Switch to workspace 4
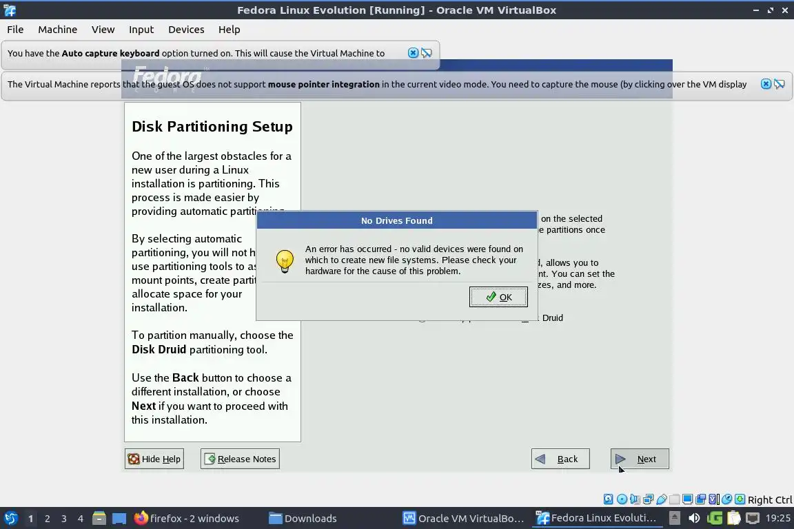794x529 pixels. tap(81, 519)
